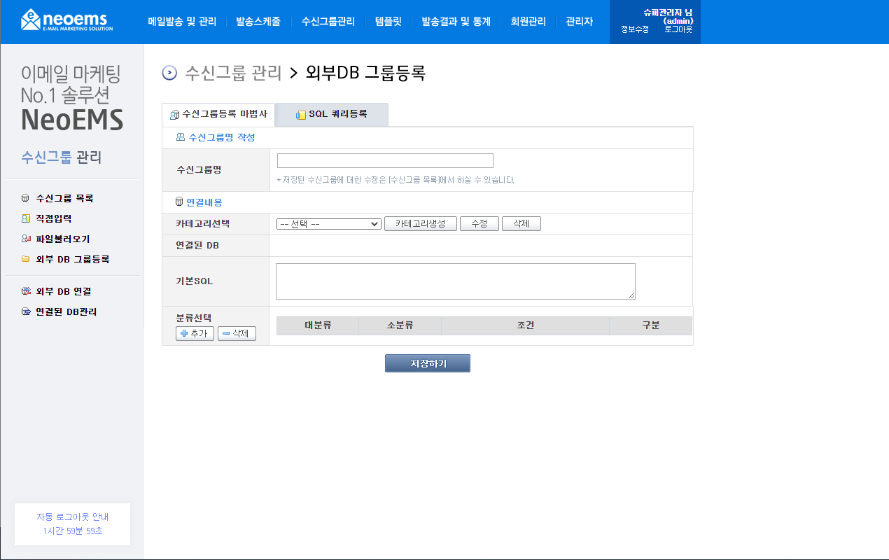This screenshot has height=560, width=889.
Task: Click 자동 로그아웃 안내 text
Action: pos(73,517)
